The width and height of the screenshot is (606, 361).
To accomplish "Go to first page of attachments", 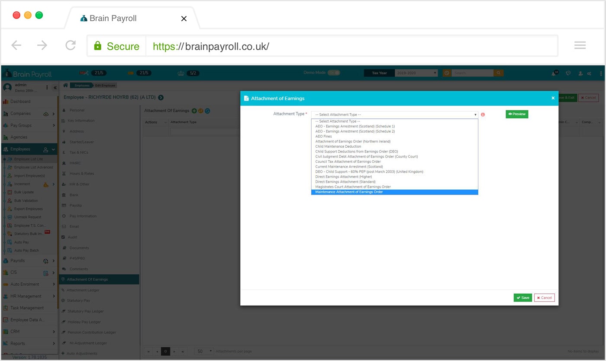I will click(149, 351).
